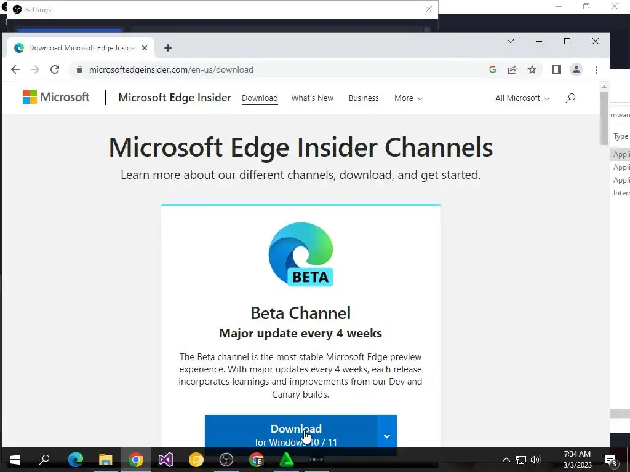Expand the All Microsoft menu

(x=522, y=98)
